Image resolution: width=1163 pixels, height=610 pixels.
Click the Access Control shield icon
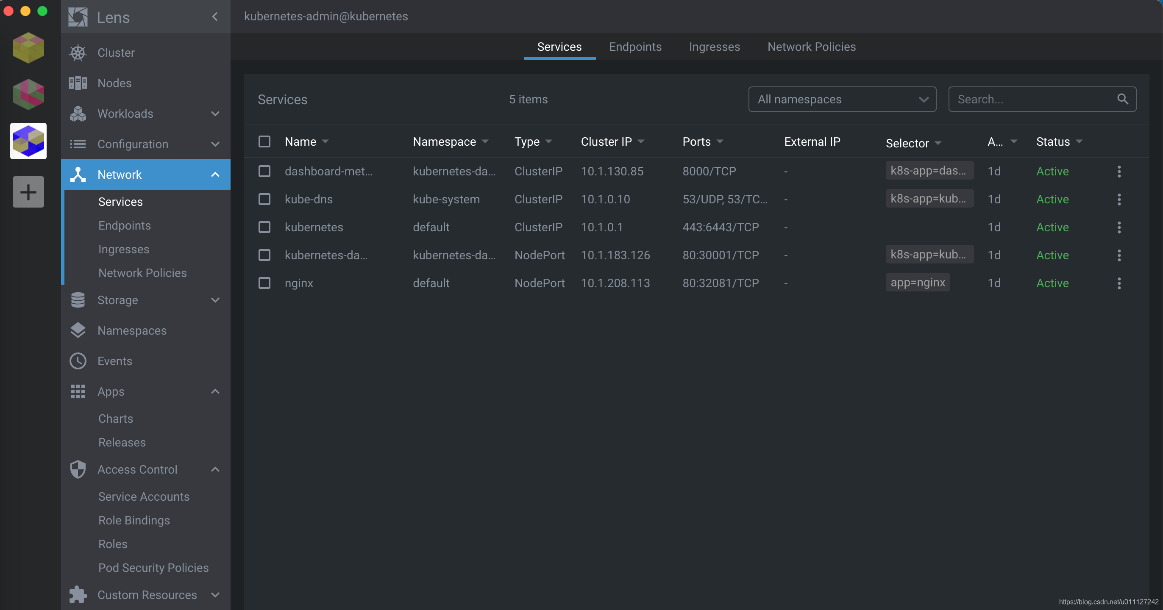point(78,469)
